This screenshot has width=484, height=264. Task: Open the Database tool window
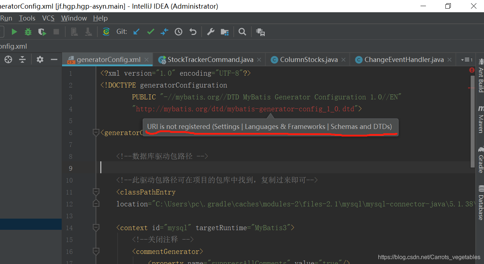coord(480,203)
